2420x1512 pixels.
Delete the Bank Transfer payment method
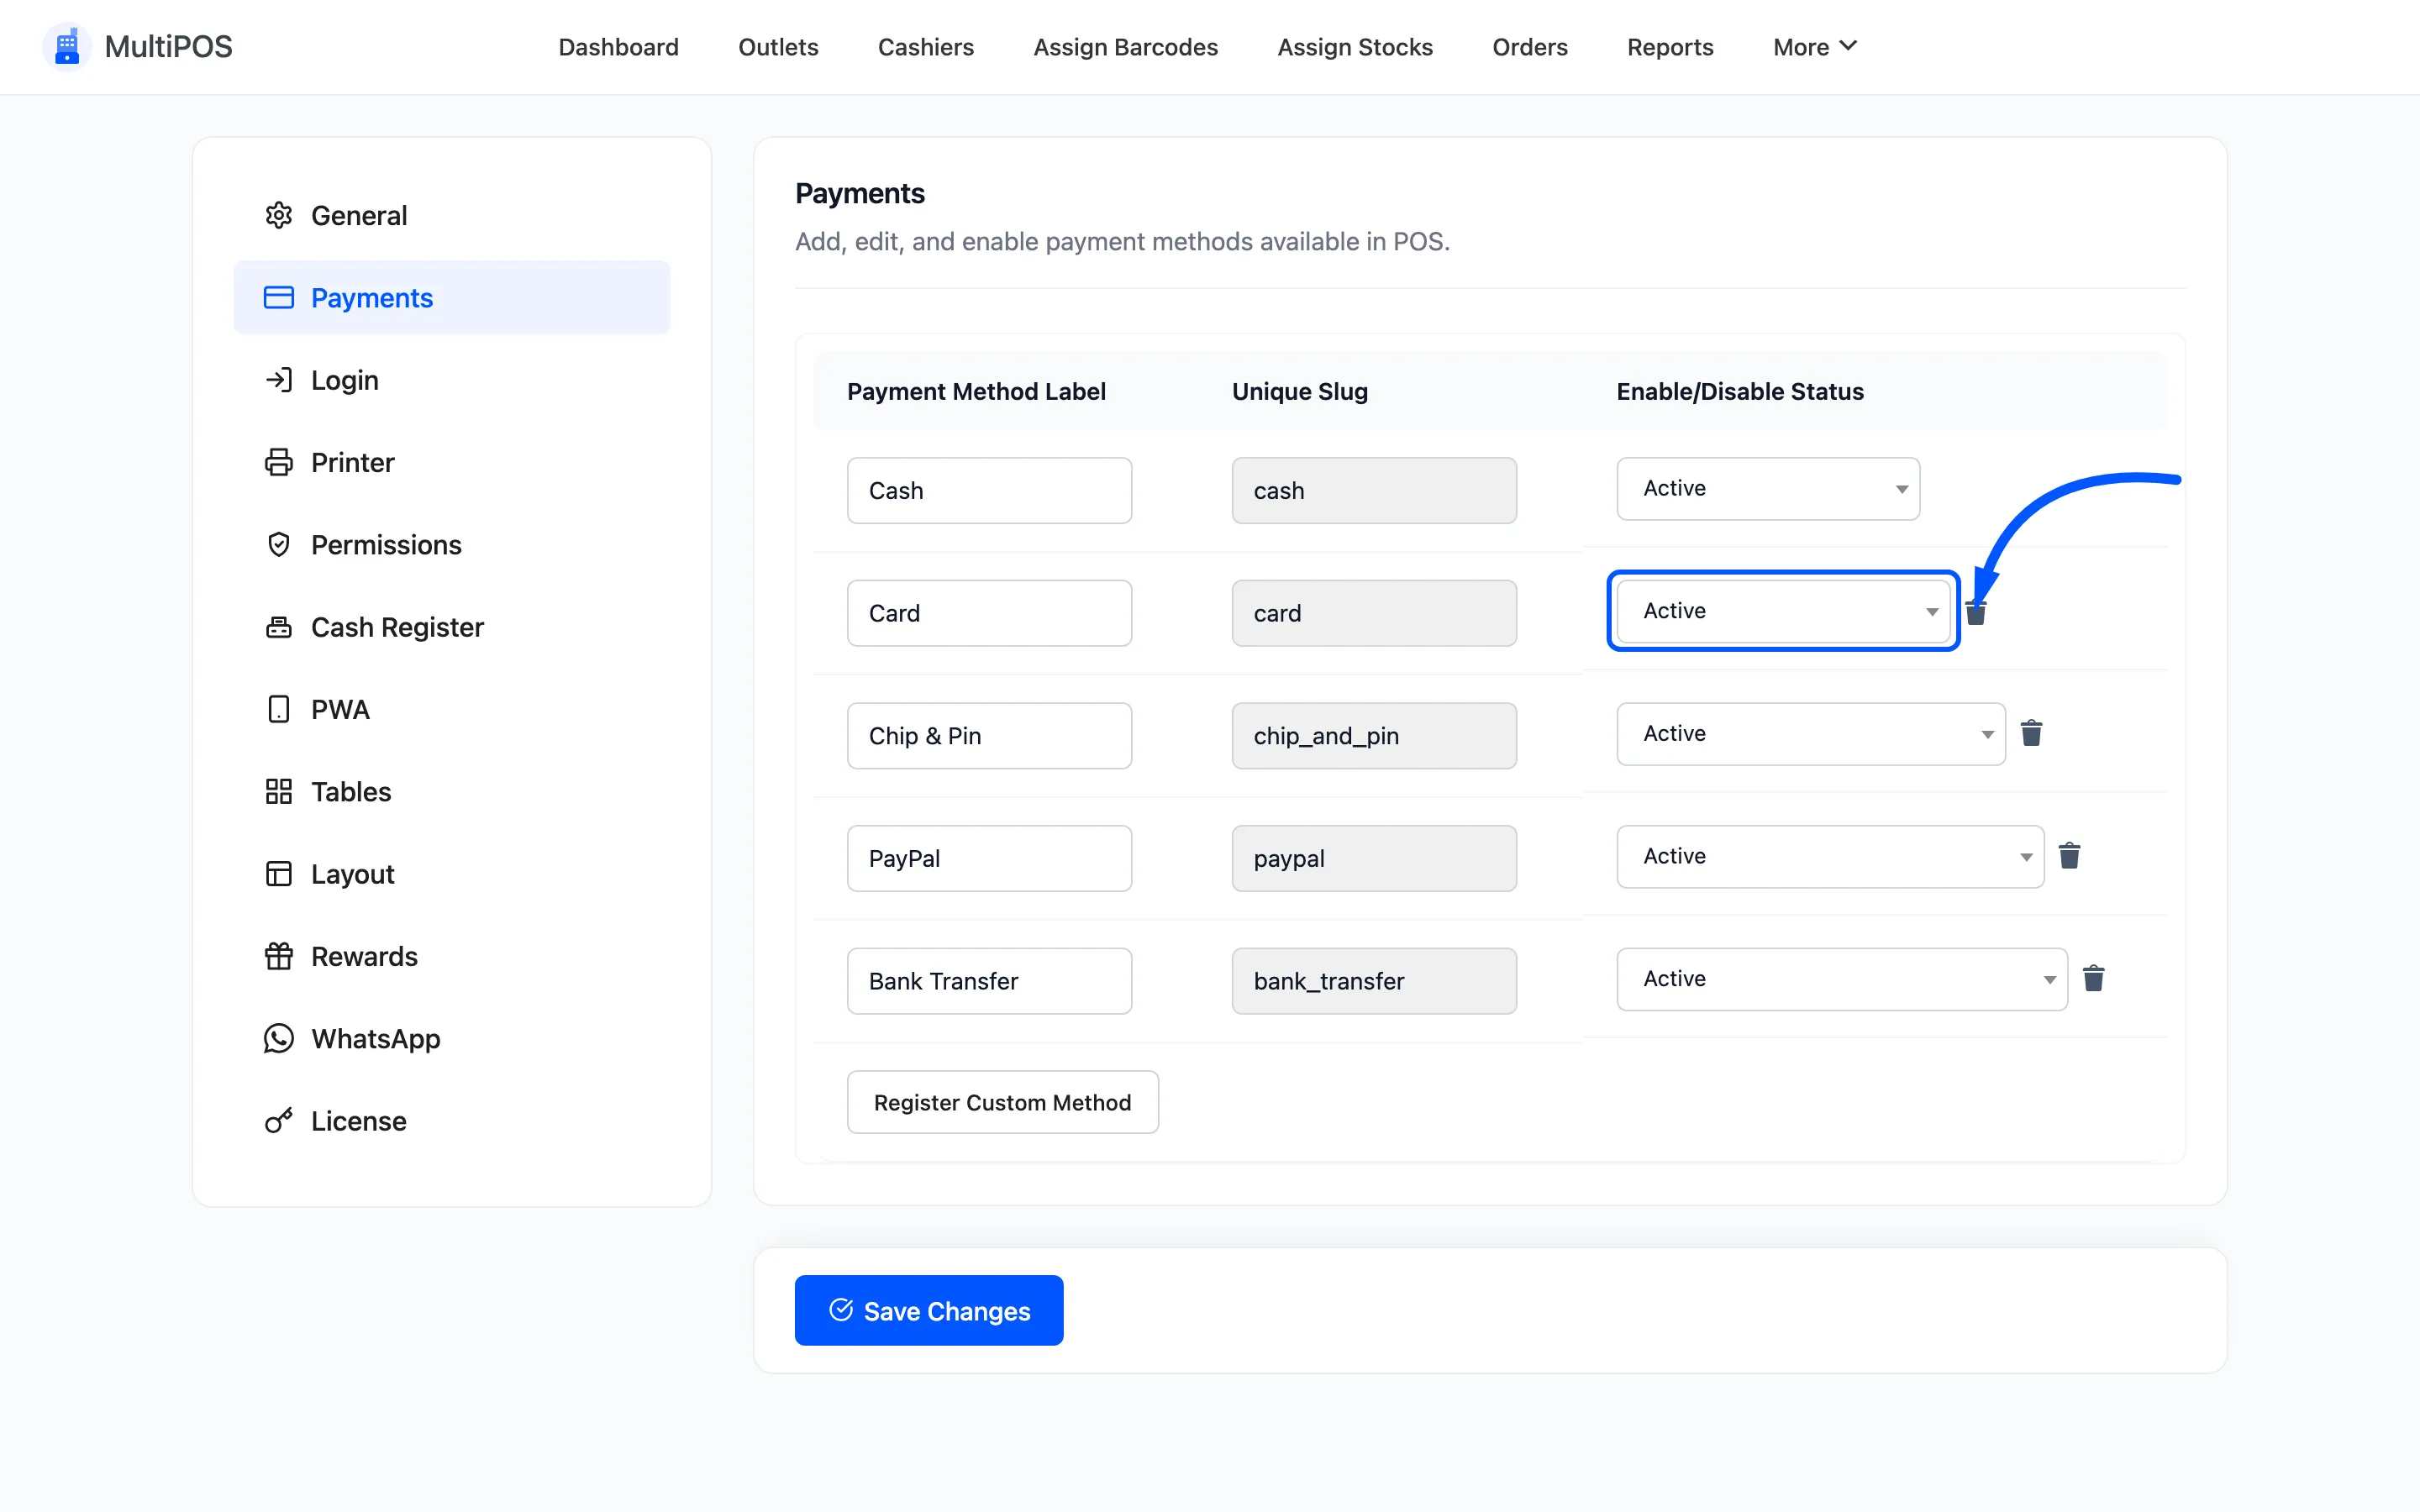pyautogui.click(x=2093, y=978)
